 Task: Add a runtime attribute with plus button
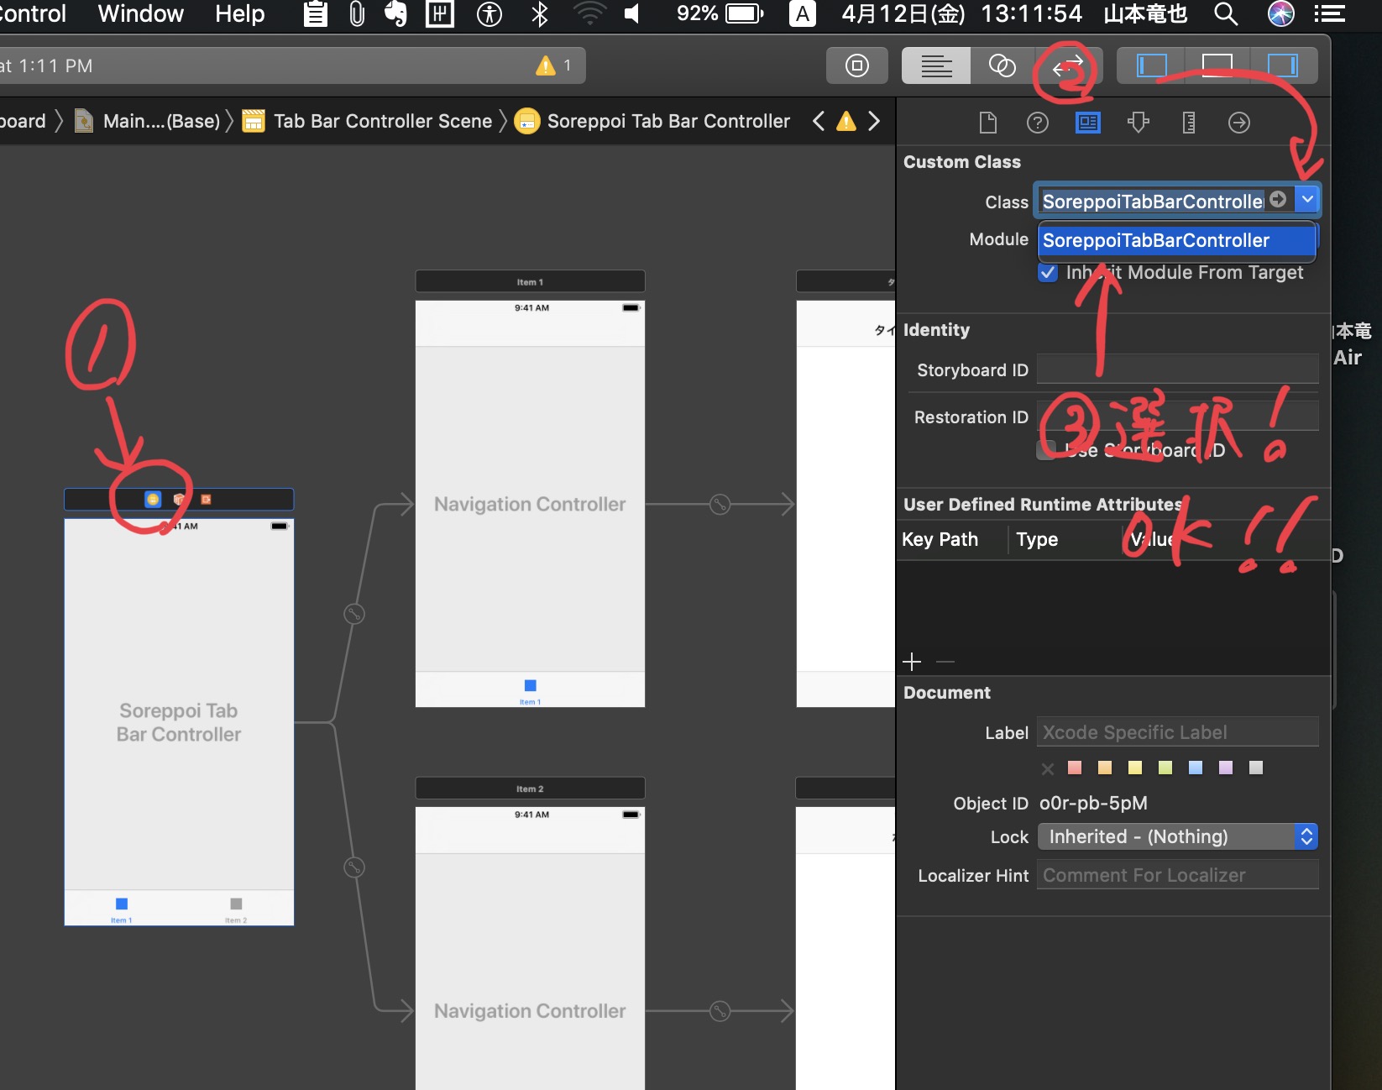click(x=912, y=662)
